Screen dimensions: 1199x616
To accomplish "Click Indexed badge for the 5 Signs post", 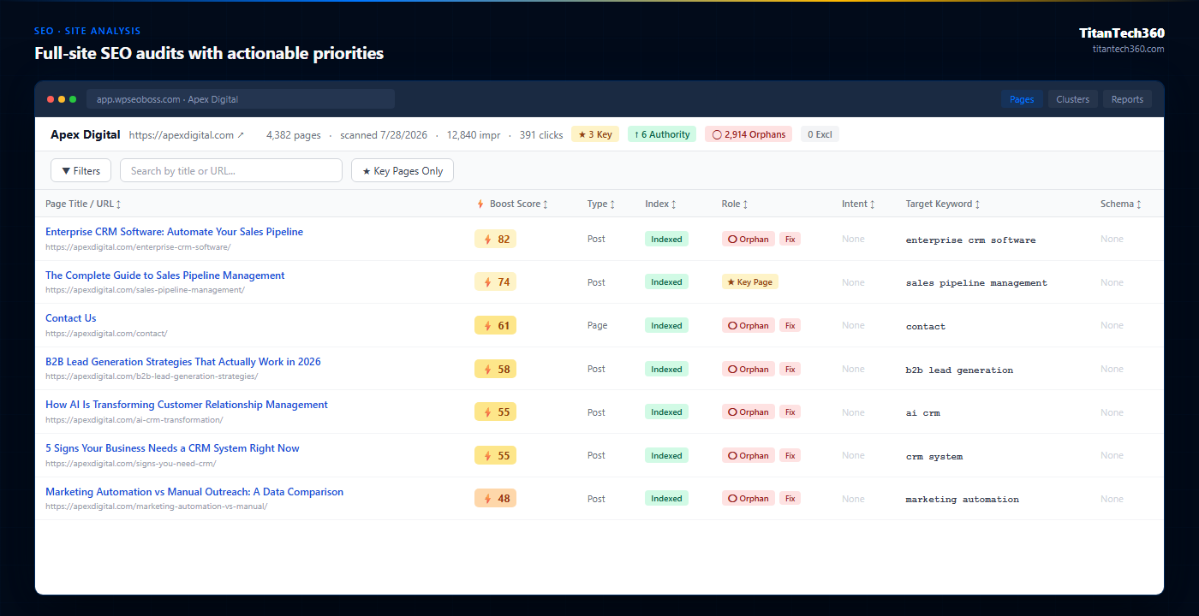I will tap(666, 455).
